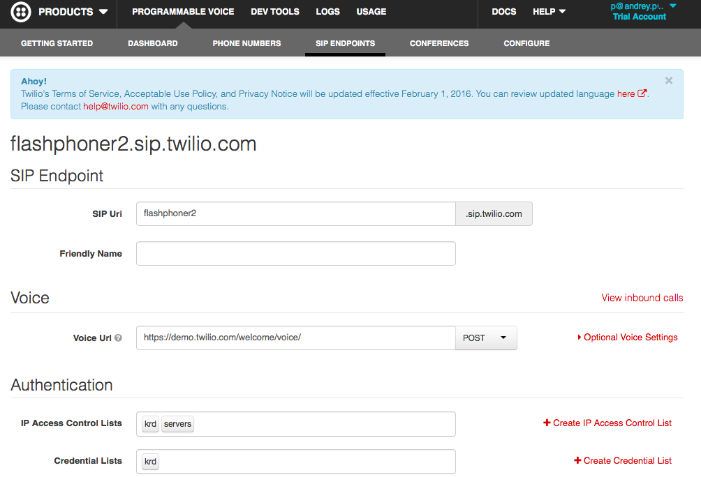Image resolution: width=701 pixels, height=477 pixels.
Task: Click the Friendly Name input field
Action: coord(296,254)
